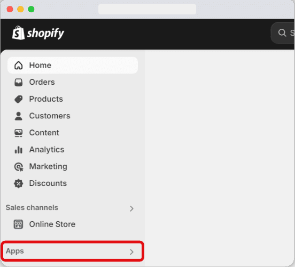
Task: Close the window with red button
Action: pyautogui.click(x=10, y=9)
